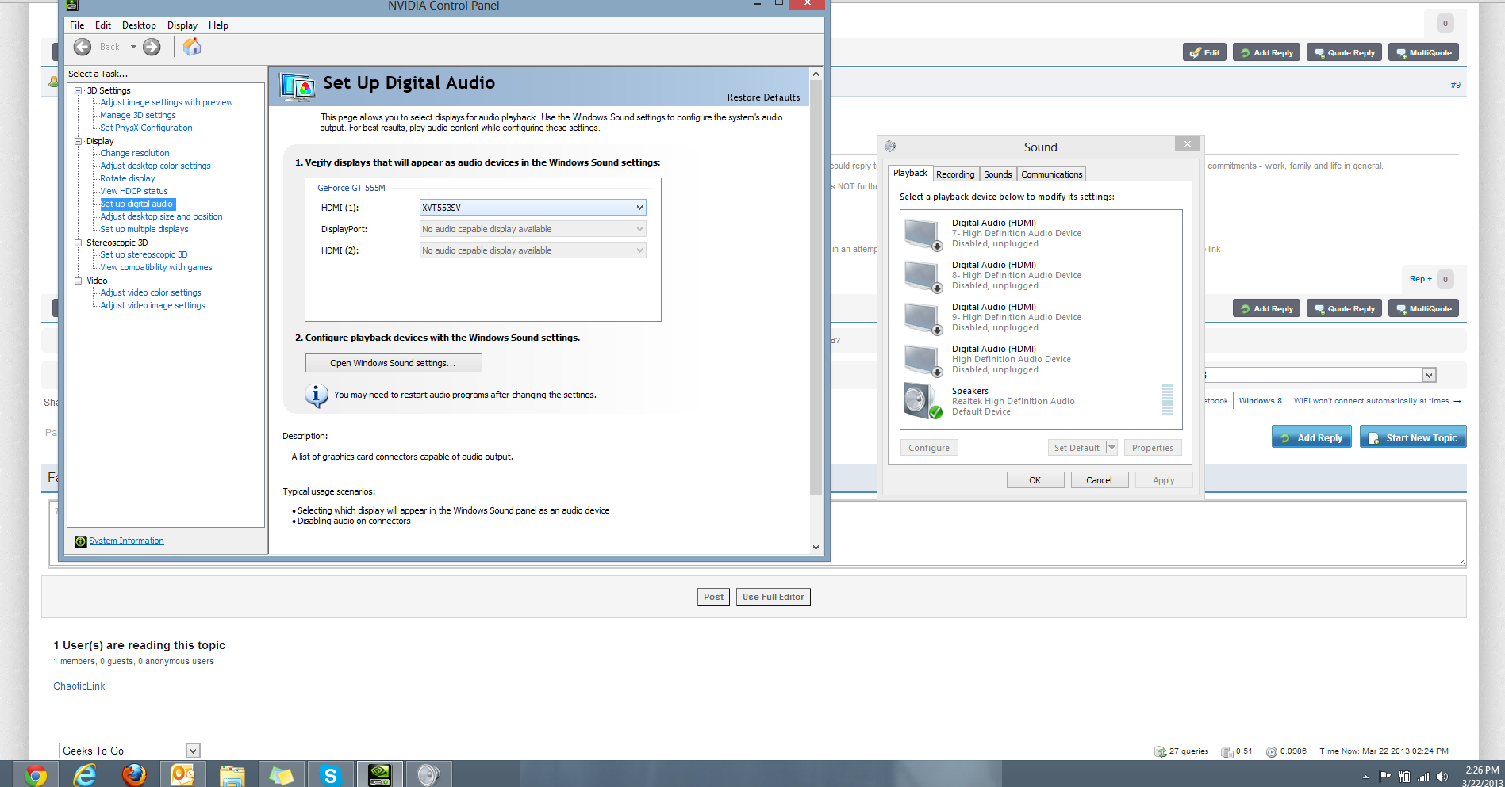Click the volume icon in system tray
Viewport: 1505px width, 787px height.
(1442, 777)
